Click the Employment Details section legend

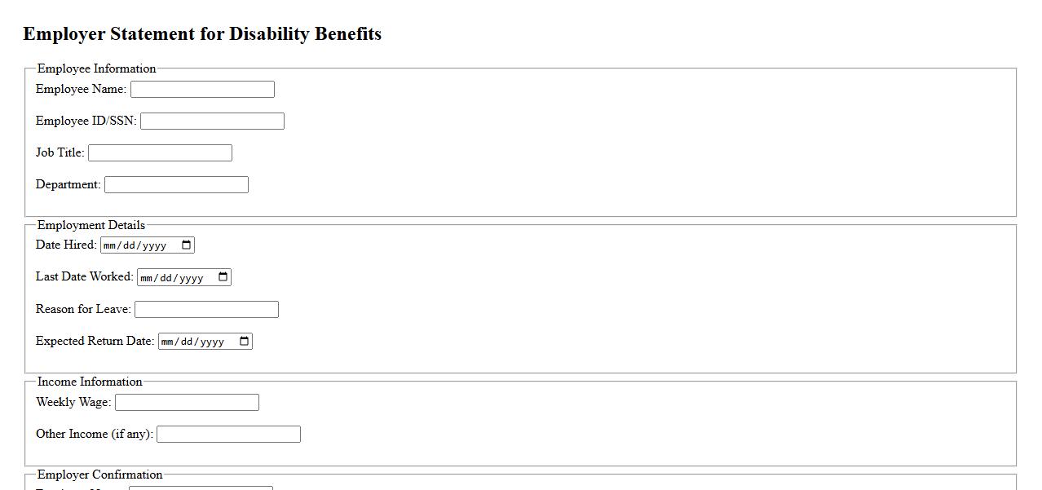point(91,225)
